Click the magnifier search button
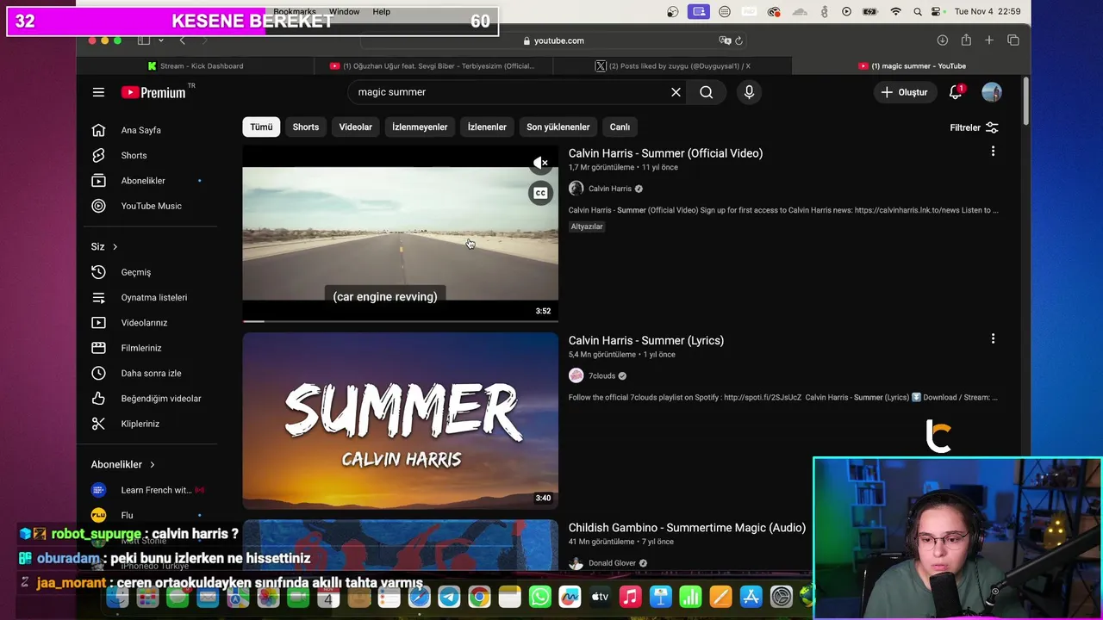This screenshot has width=1103, height=620. click(706, 92)
